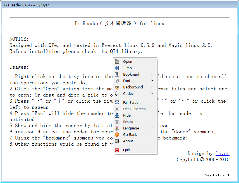The height and width of the screenshot is (183, 239).
Task: Expand the Font submenu arrow
Action: click(x=152, y=81)
